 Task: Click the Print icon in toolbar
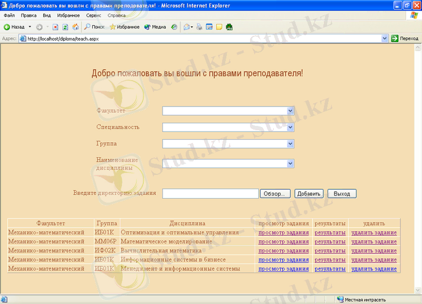coord(199,27)
